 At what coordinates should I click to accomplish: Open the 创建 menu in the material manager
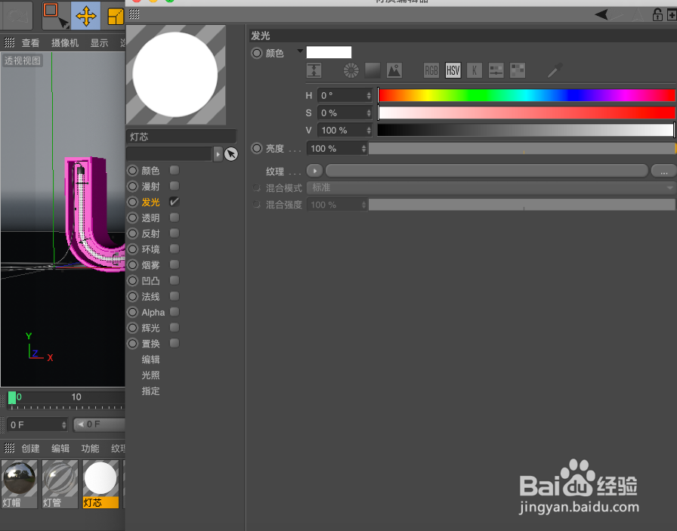click(30, 448)
